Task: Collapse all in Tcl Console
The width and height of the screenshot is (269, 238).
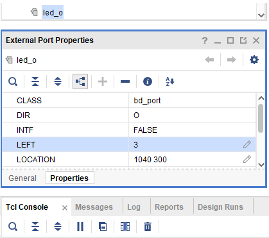Action: 35,226
